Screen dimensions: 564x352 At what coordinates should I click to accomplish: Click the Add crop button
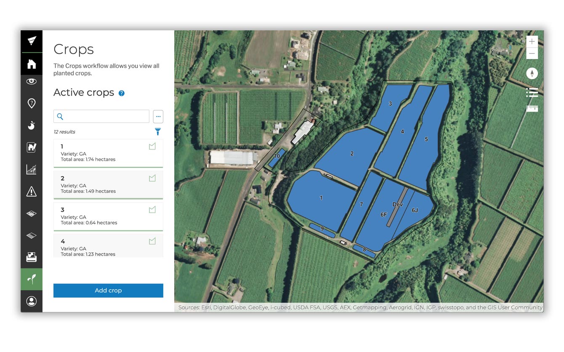click(x=108, y=291)
